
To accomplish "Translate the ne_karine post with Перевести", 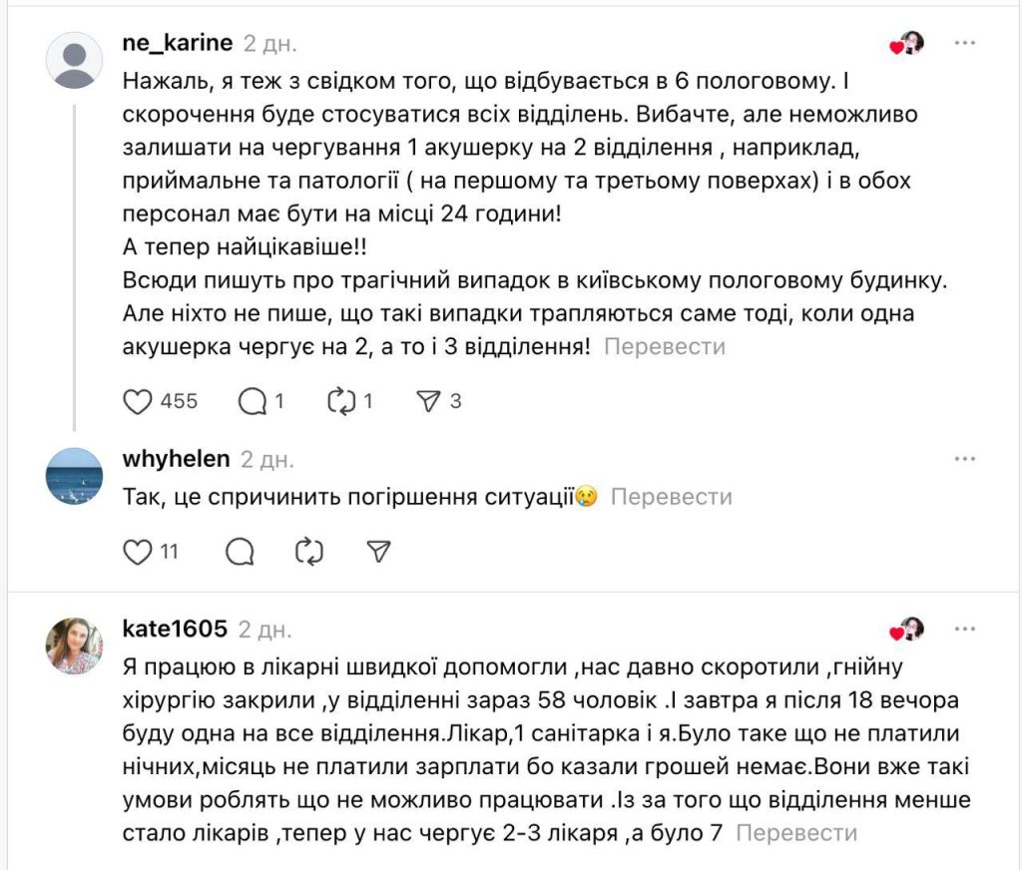I will (665, 347).
